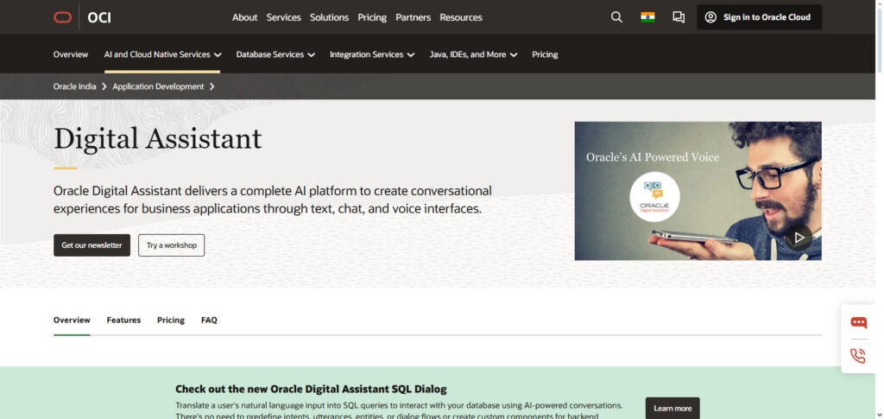This screenshot has width=884, height=419.
Task: Click Sign in to Oracle Cloud button
Action: pos(760,17)
